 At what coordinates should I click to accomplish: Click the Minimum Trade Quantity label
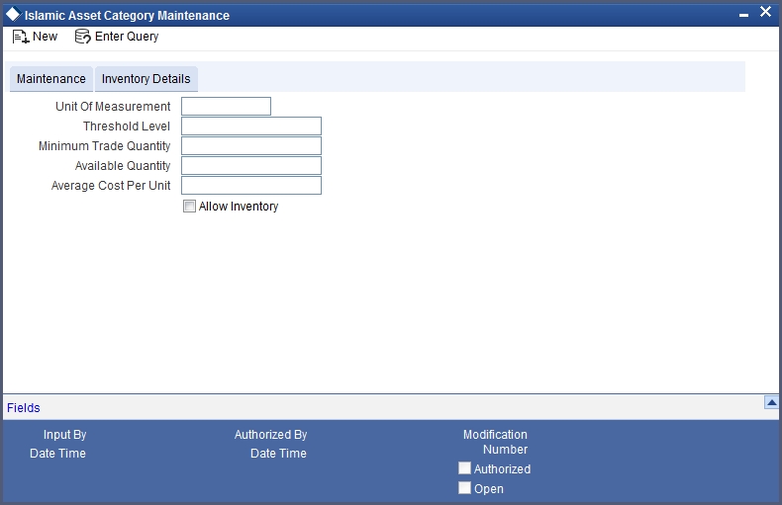pos(104,146)
